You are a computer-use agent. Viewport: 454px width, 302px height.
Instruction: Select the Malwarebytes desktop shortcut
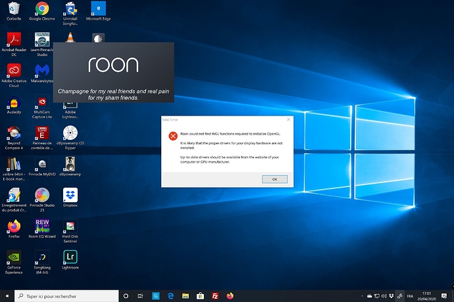click(42, 74)
